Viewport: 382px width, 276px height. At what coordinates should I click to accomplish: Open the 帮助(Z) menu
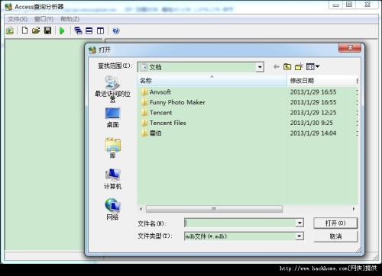(70, 19)
